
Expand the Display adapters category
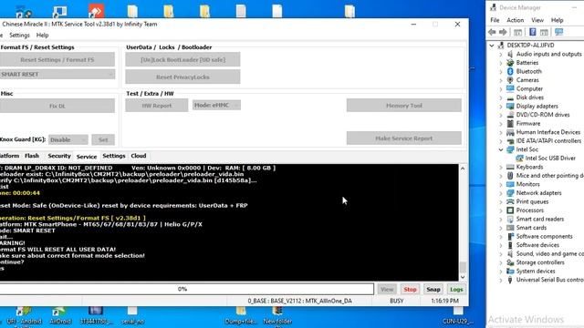501,107
